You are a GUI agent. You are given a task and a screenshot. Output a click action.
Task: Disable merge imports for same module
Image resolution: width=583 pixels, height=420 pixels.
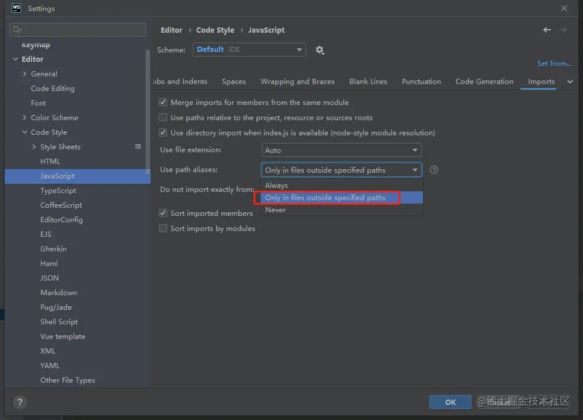tap(164, 103)
